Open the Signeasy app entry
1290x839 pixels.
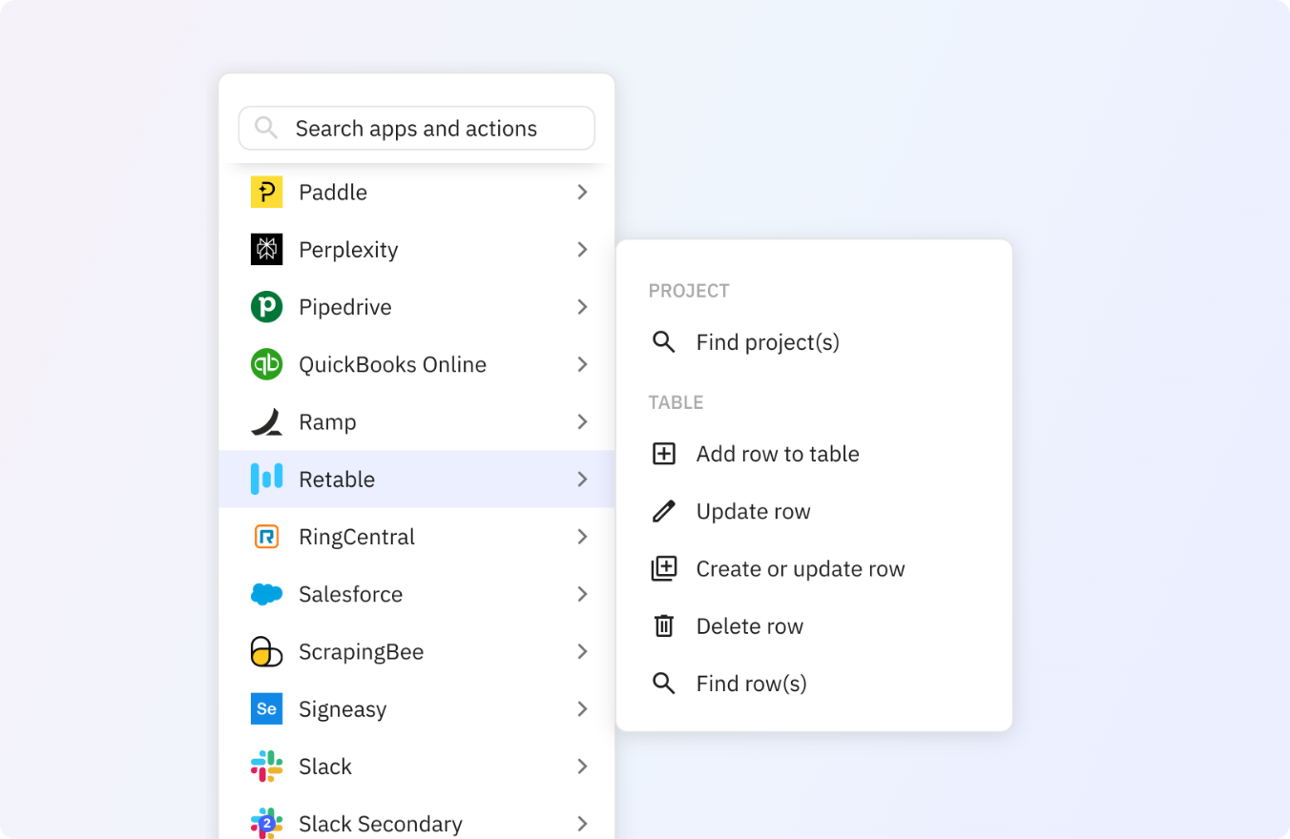pyautogui.click(x=416, y=708)
